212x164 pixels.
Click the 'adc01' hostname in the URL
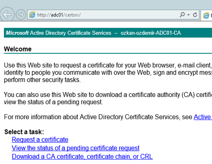click(x=57, y=15)
